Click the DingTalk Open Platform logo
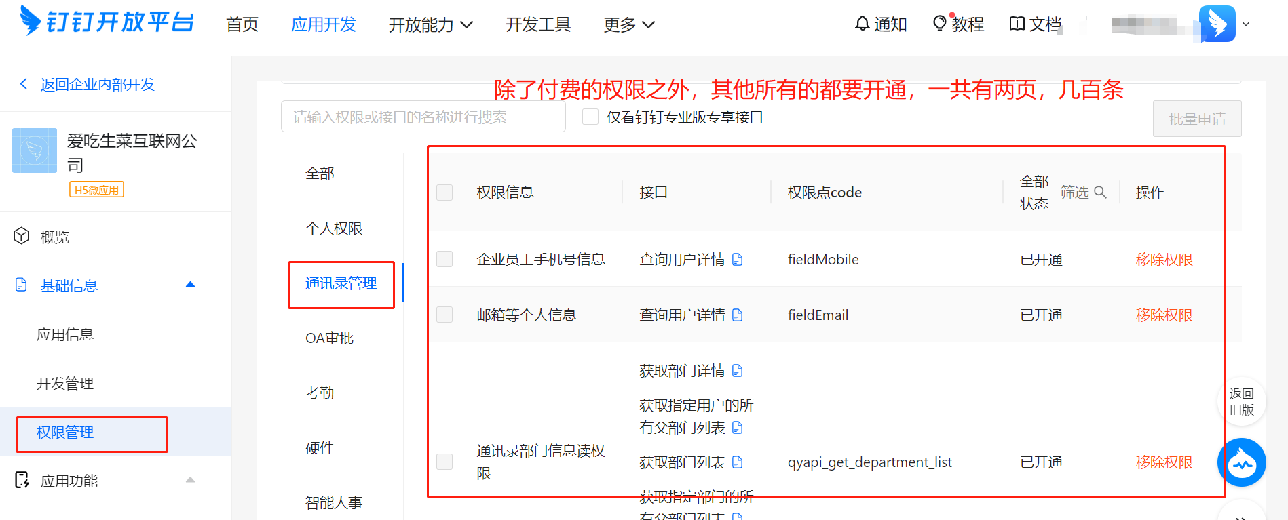 click(x=107, y=21)
